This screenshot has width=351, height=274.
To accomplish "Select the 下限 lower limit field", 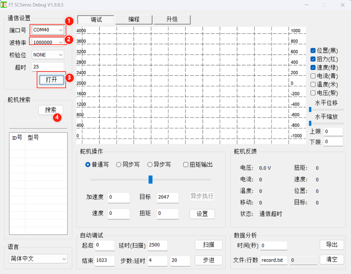I will [x=333, y=142].
